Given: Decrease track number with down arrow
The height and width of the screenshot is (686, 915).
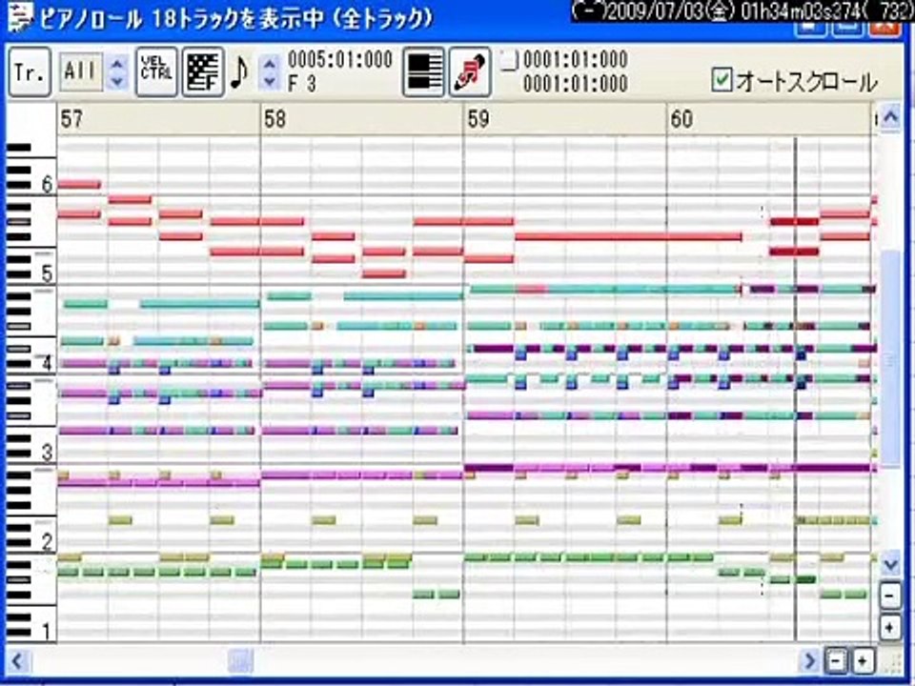Looking at the screenshot, I should point(117,82).
